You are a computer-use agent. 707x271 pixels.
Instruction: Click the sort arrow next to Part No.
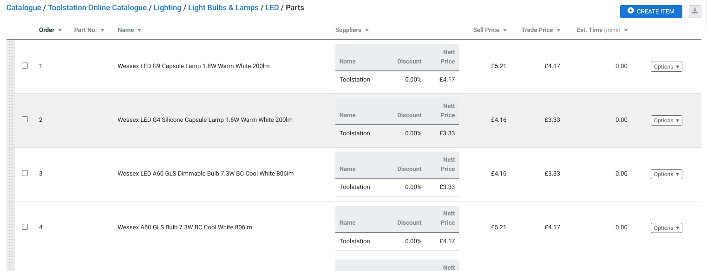102,30
